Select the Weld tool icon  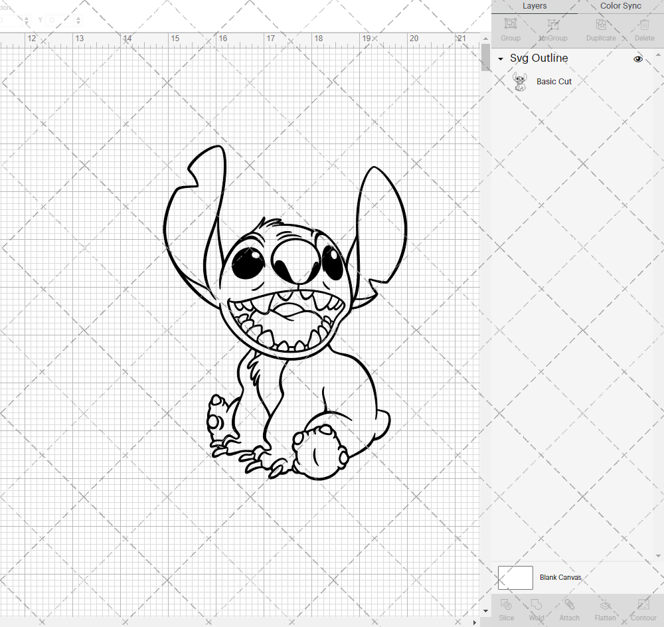point(536,604)
